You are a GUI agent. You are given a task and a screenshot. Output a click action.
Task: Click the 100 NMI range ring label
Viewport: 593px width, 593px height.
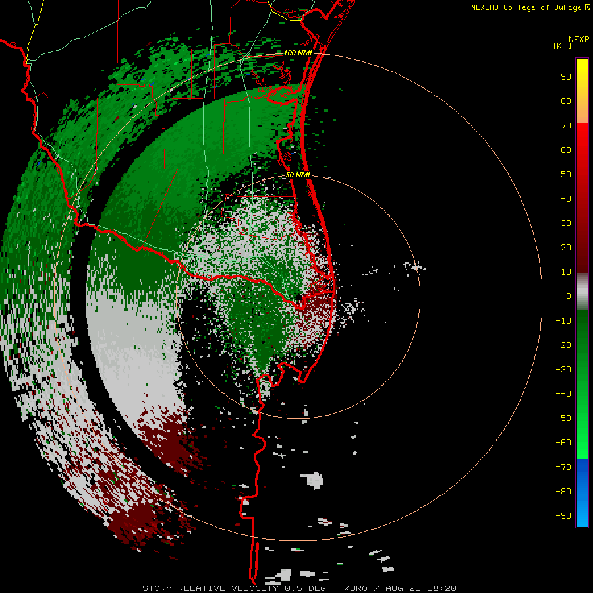click(x=298, y=53)
